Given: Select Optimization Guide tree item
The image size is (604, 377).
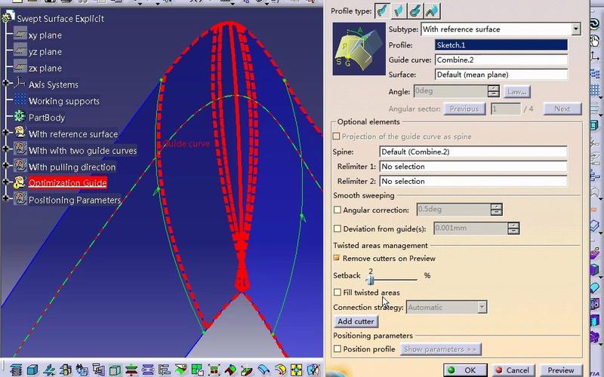Looking at the screenshot, I should [x=67, y=182].
